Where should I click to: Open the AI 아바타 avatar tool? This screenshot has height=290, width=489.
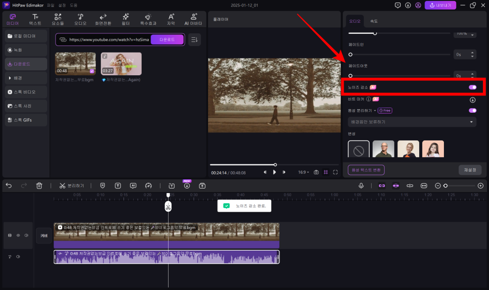(x=193, y=19)
